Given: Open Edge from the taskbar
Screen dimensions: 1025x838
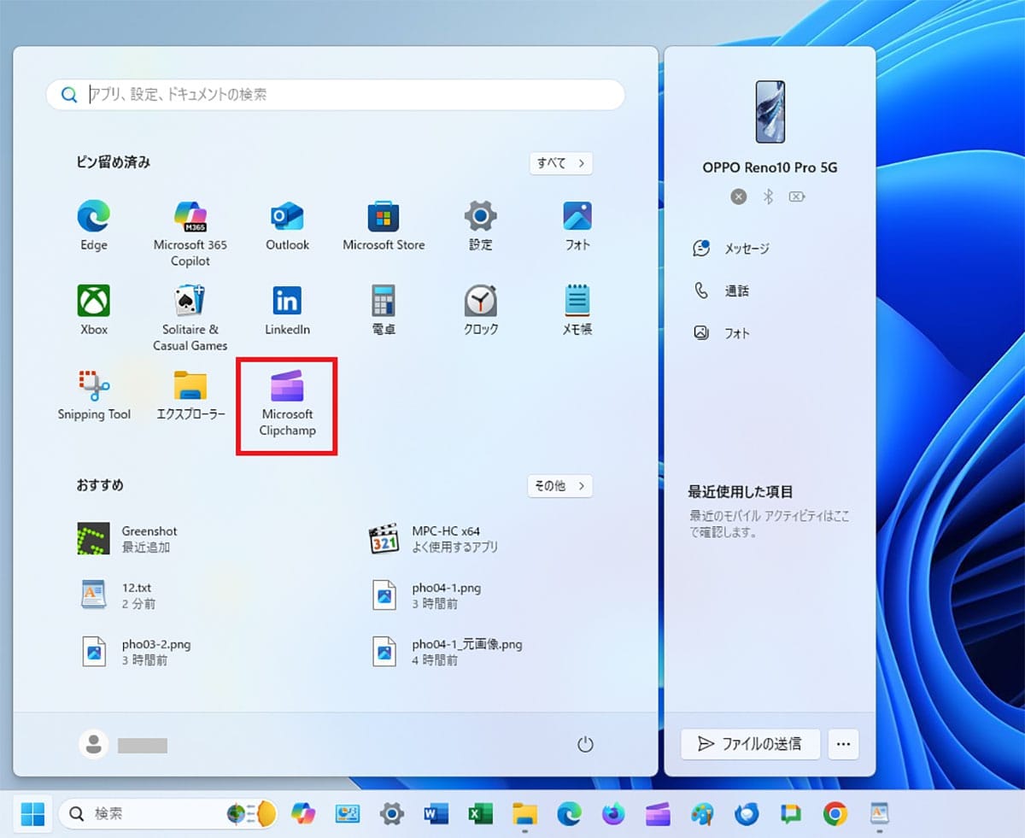Looking at the screenshot, I should click(569, 814).
